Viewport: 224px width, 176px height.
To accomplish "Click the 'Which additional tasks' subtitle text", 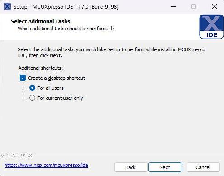I will point(66,29).
